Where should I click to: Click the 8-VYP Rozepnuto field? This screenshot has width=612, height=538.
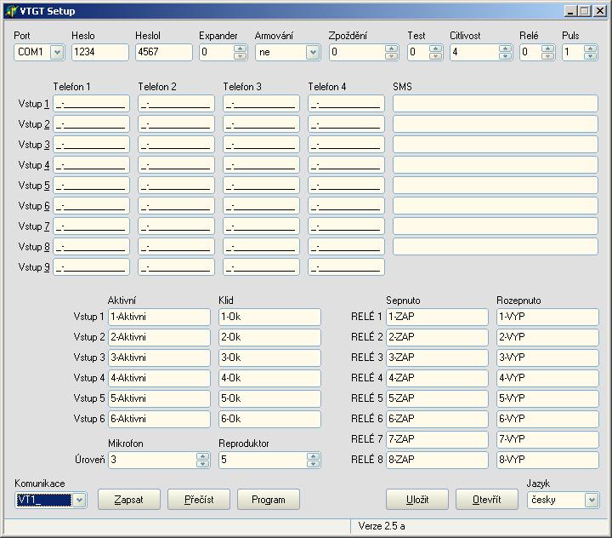click(x=547, y=460)
